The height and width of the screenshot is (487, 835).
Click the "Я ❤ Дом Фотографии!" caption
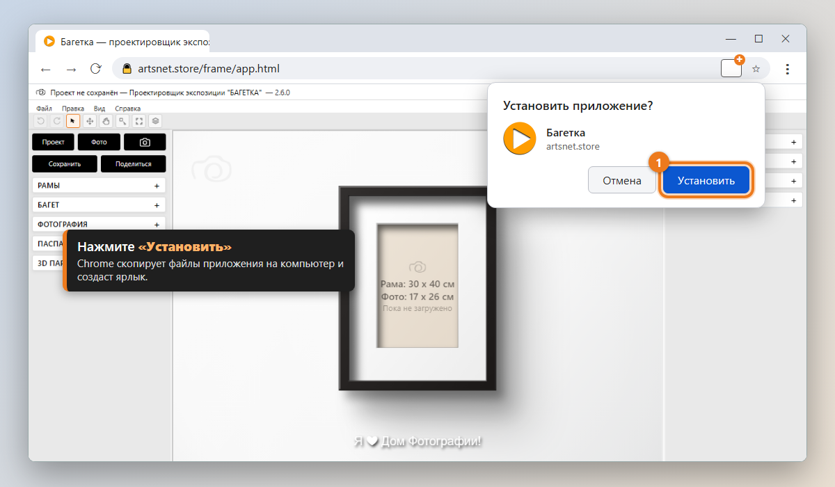(x=417, y=441)
